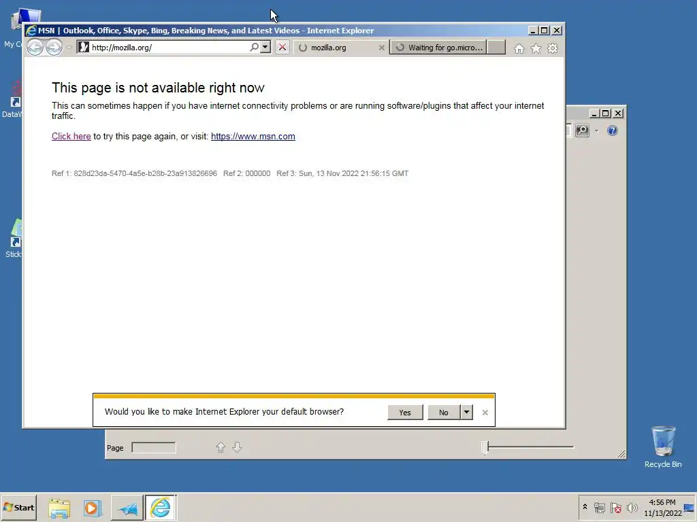
Task: Switch to the Waiting for go.micro... tab
Action: tap(438, 48)
